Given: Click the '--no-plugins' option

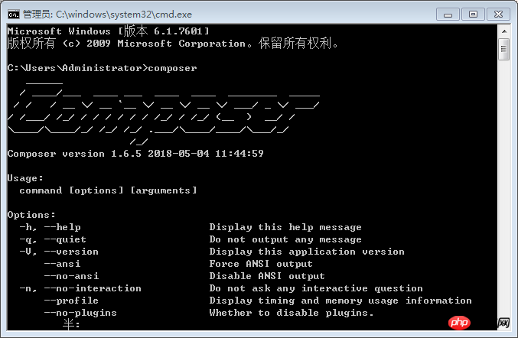Looking at the screenshot, I should [80, 313].
